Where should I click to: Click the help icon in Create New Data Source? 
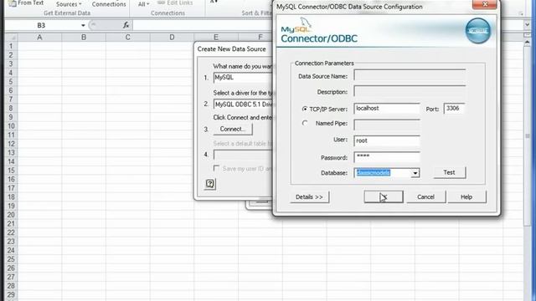point(210,184)
